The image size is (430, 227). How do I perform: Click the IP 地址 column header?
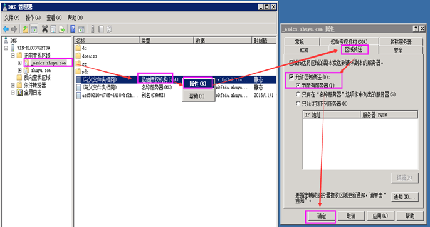coord(331,115)
